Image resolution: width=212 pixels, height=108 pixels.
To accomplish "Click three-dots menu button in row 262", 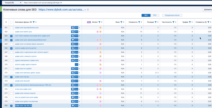I will pyautogui.click(x=76, y=32).
